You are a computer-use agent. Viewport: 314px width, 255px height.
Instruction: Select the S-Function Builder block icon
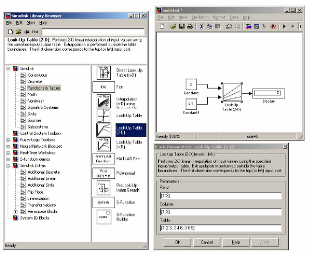coord(104,217)
